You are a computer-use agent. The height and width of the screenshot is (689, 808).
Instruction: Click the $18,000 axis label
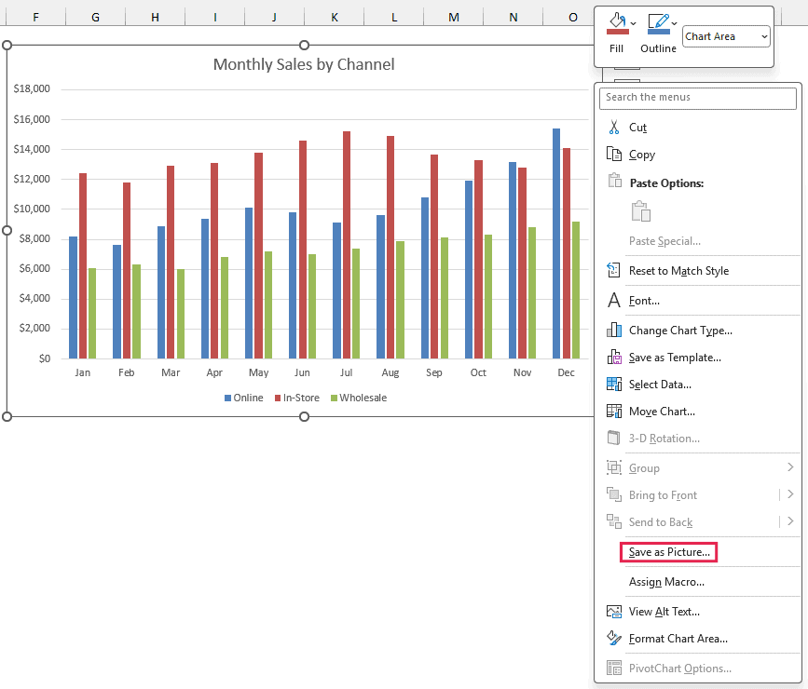click(x=32, y=88)
